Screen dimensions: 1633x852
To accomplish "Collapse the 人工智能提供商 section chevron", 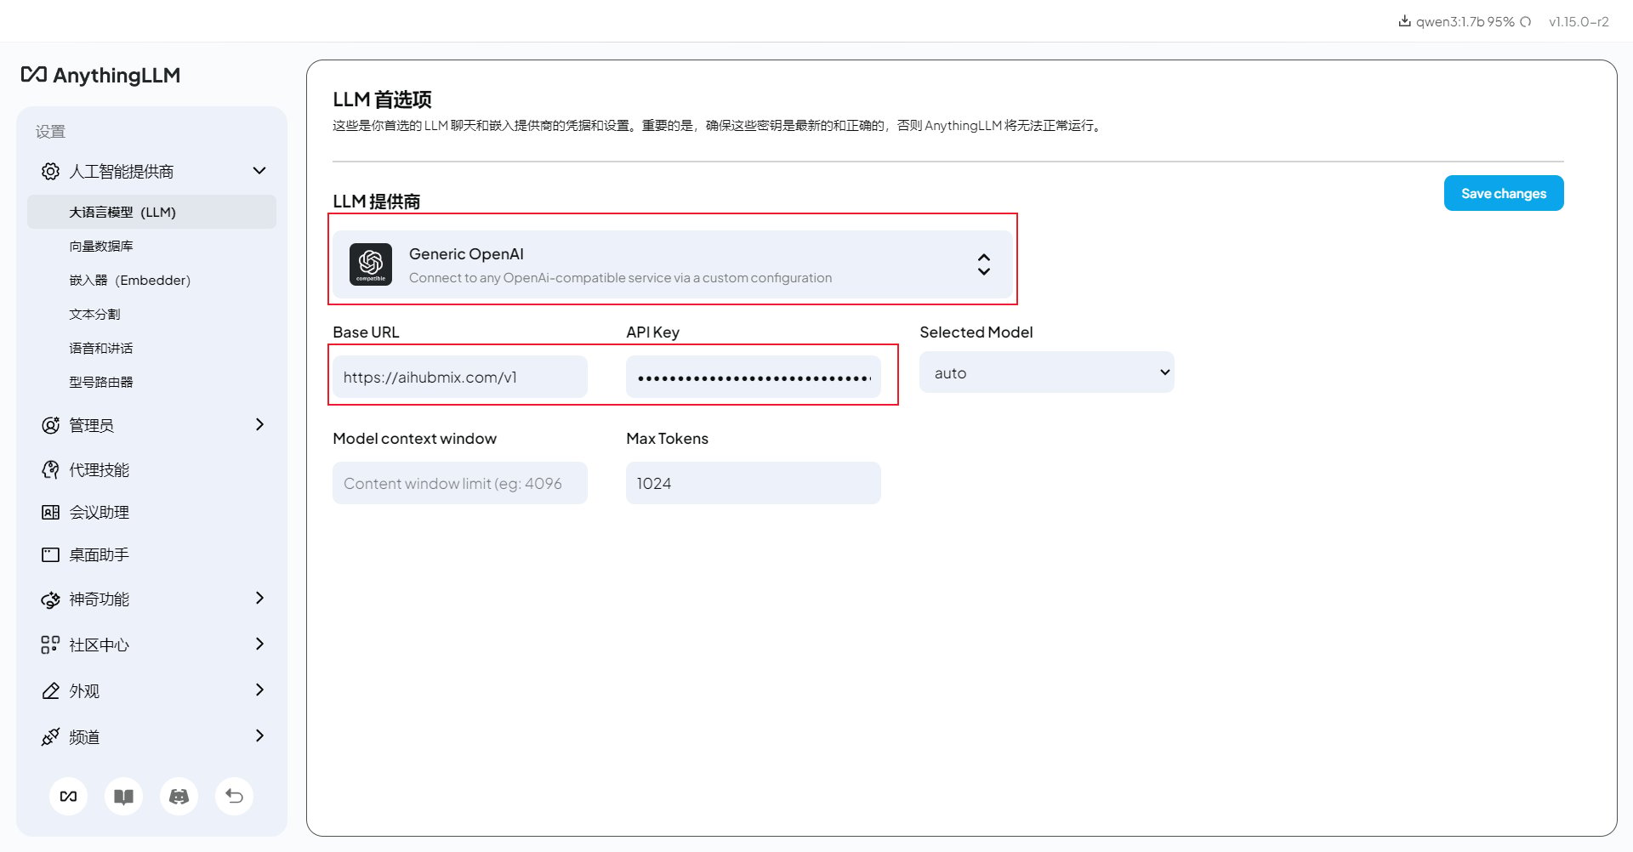I will [259, 171].
